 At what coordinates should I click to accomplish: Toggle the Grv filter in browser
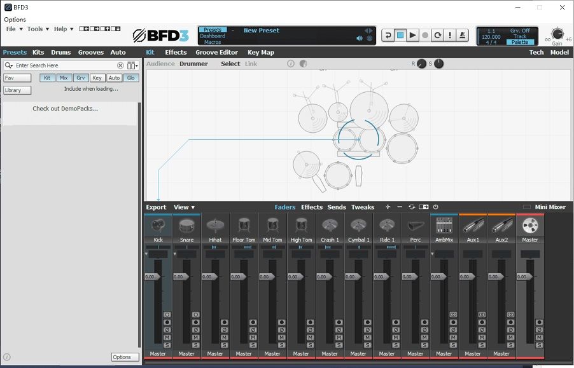(x=81, y=78)
